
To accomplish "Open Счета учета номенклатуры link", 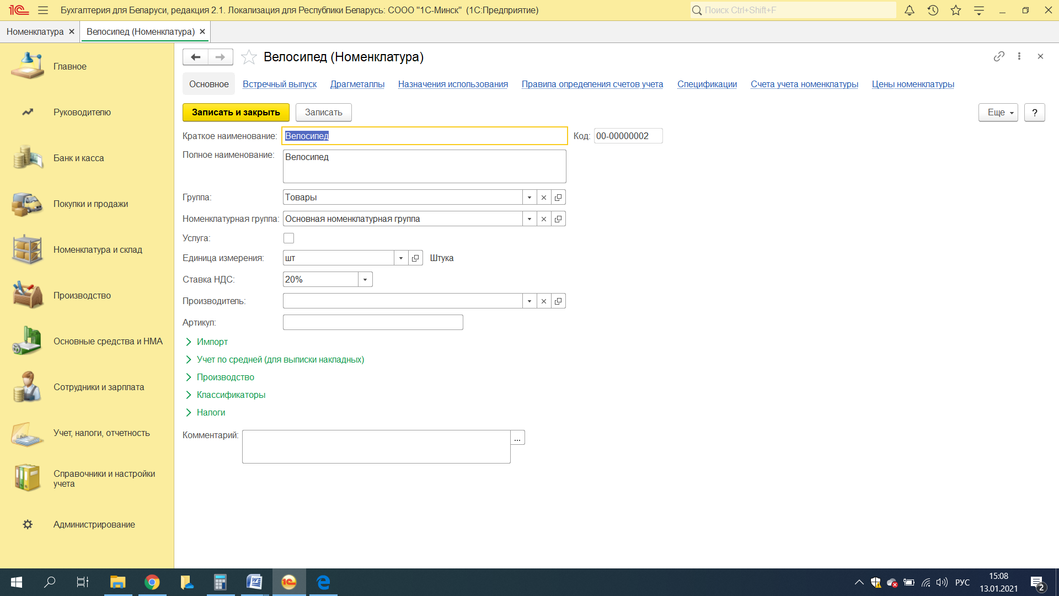I will (x=804, y=84).
